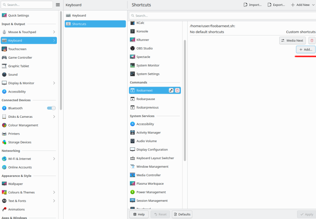This screenshot has width=316, height=219.
Task: Expand the Wi-Fi & Internet chevron
Action: [x=54, y=159]
